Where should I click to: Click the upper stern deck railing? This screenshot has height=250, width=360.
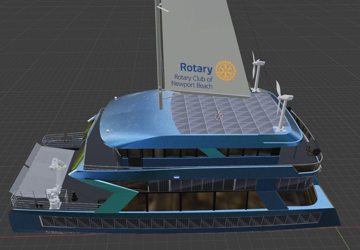[x=63, y=138]
